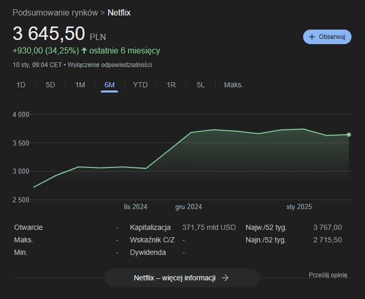Click the green endpoint dot on chart
Viewport: 365px width, 299px height.
pyautogui.click(x=349, y=135)
